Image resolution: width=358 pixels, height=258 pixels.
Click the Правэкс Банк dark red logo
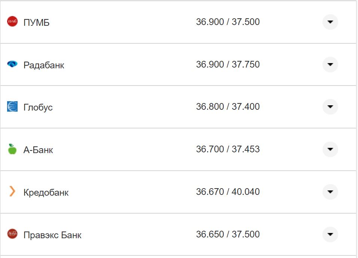click(12, 234)
